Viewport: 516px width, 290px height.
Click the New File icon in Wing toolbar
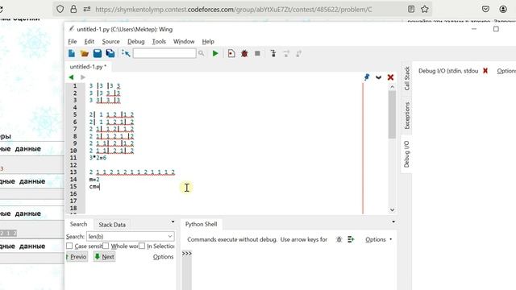point(72,53)
